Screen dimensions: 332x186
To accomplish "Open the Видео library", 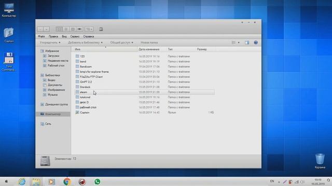I will 51,80.
